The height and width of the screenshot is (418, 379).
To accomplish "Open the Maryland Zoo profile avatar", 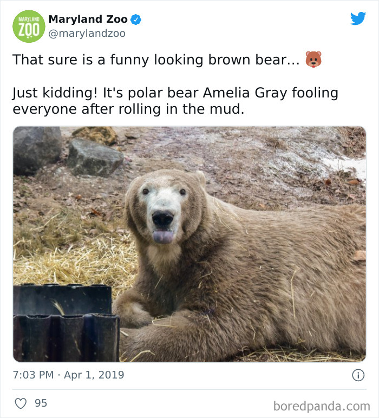I will tap(29, 26).
